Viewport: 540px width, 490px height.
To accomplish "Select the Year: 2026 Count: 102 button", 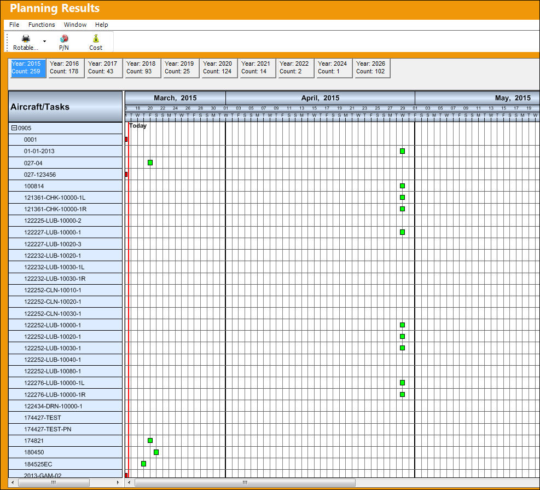I will (373, 68).
